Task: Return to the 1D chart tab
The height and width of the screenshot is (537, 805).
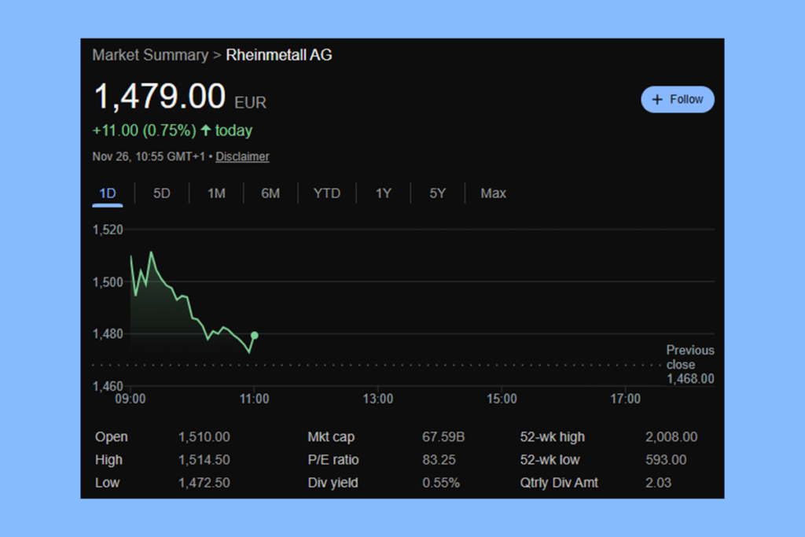Action: [x=107, y=193]
